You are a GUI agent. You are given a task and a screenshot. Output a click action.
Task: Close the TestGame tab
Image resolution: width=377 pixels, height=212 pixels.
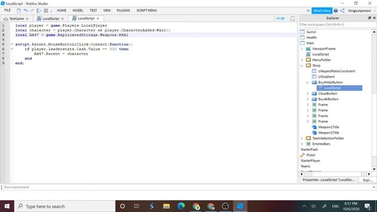pos(27,19)
